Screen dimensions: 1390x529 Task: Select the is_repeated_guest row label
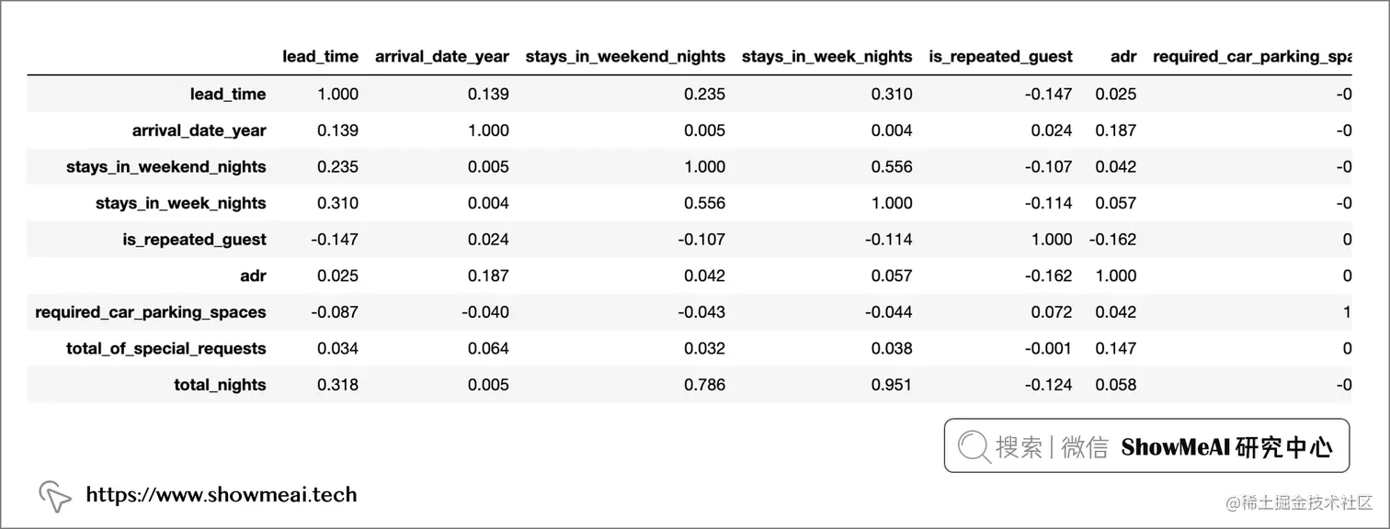pyautogui.click(x=194, y=240)
